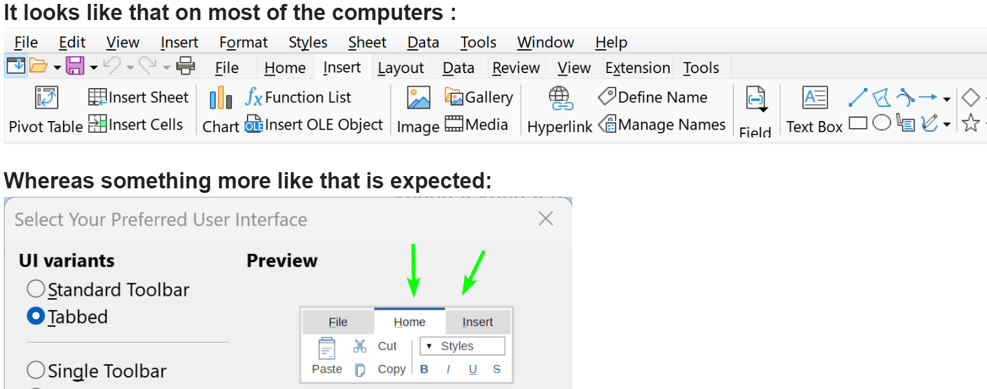Switch to the Layout tab

tap(401, 67)
